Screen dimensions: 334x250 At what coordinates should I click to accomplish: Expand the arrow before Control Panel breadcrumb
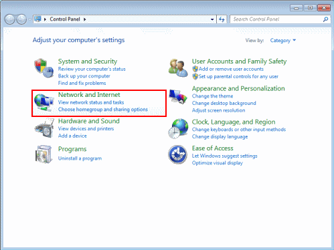click(x=45, y=19)
